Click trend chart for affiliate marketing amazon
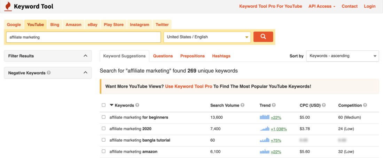 [x=265, y=151]
